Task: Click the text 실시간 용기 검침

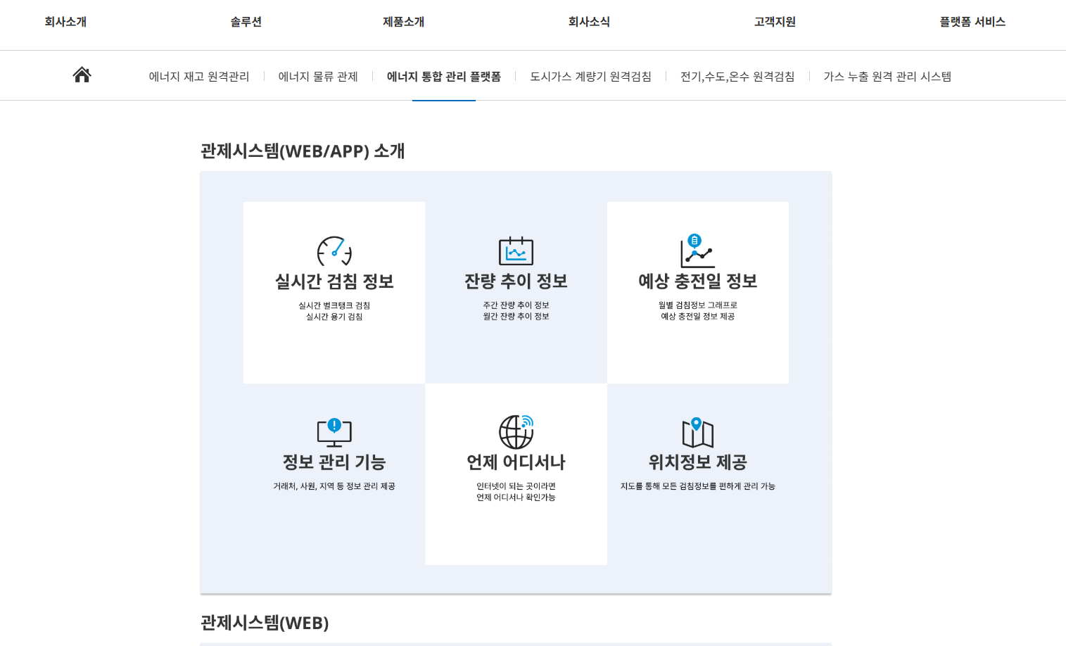Action: pos(334,317)
